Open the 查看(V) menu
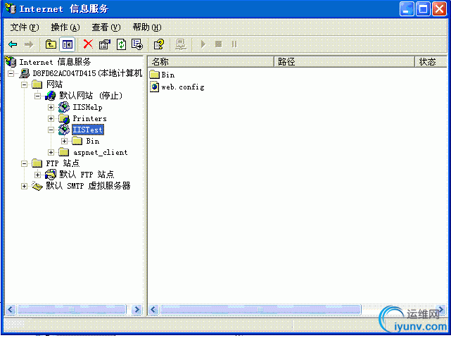Viewport: 451px width, 338px height. (106, 27)
